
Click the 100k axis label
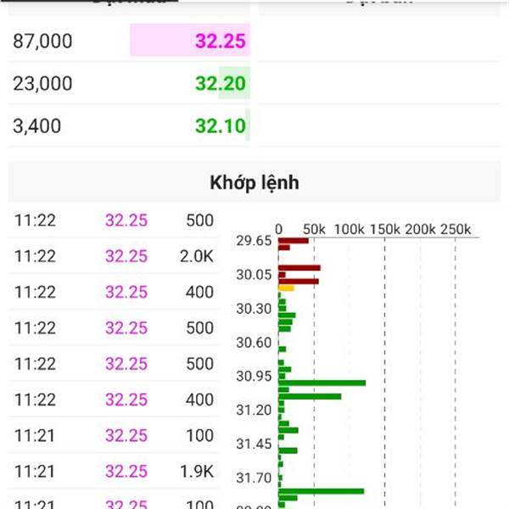click(x=350, y=229)
